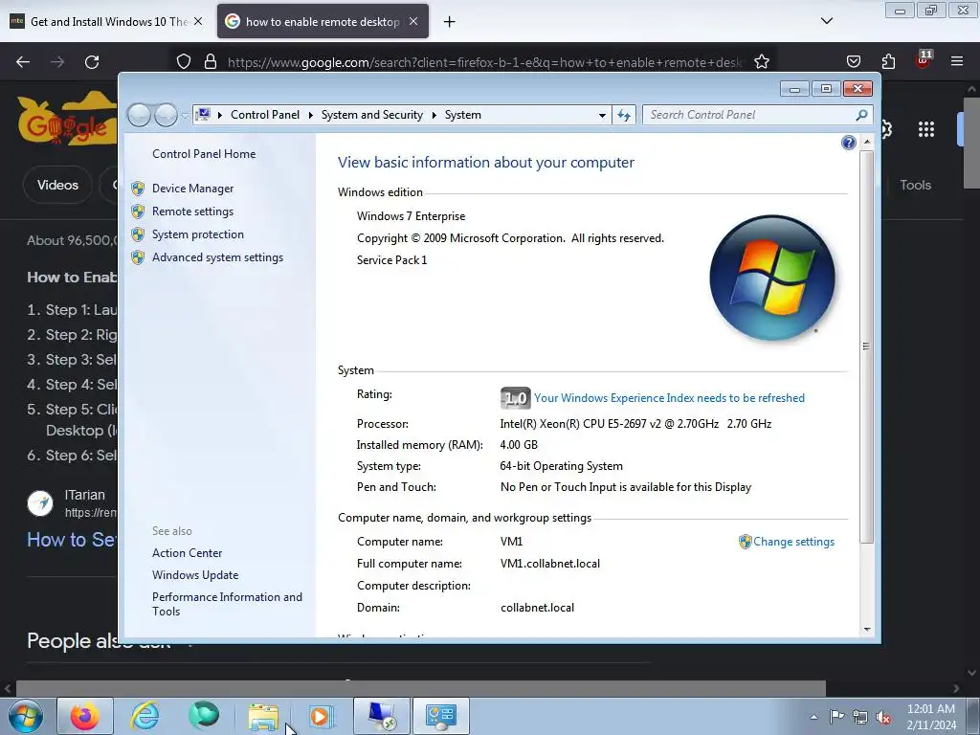The width and height of the screenshot is (980, 735).
Task: Open Performance Information and Tools
Action: coord(227,604)
